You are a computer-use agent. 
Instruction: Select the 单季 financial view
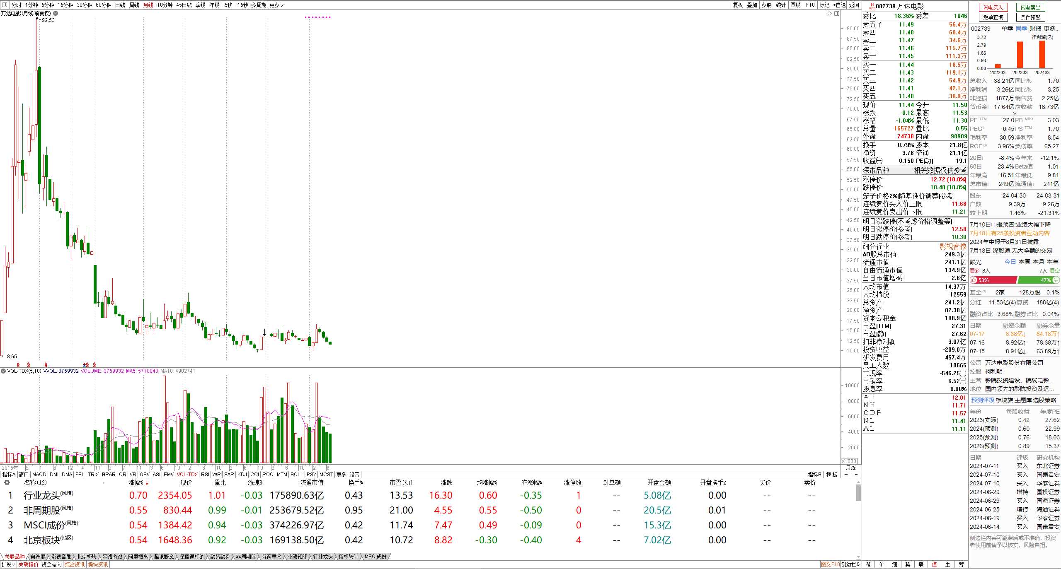coord(1007,29)
